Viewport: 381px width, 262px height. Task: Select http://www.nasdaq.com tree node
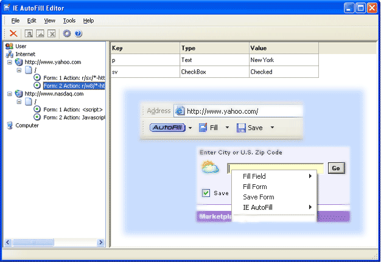[54, 94]
